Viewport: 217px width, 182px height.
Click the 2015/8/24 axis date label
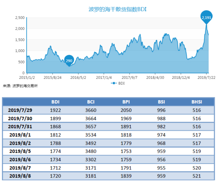(x=52, y=77)
